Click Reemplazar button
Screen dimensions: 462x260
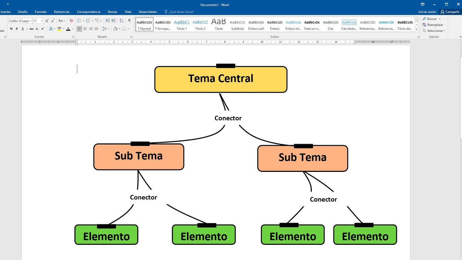click(x=433, y=25)
